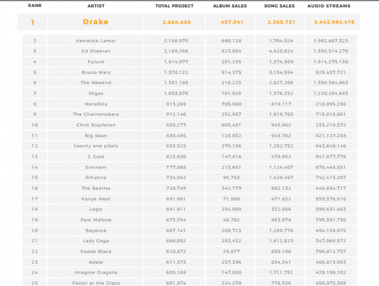Click Eminem's total project value 777,068
The width and height of the screenshot is (379, 286).
click(175, 167)
